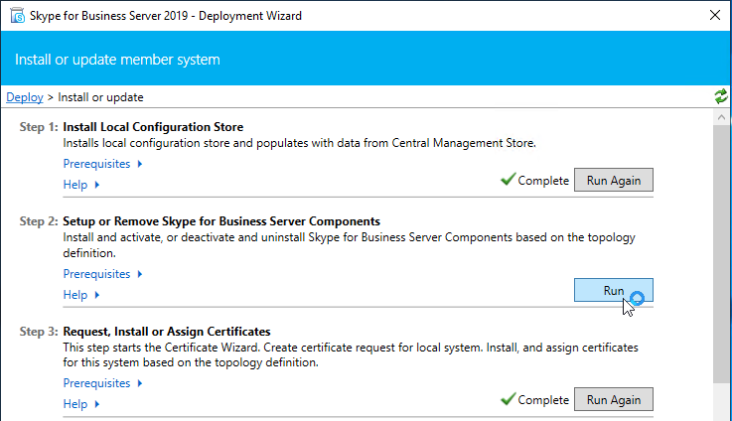Close the Deployment Wizard window

pos(715,16)
